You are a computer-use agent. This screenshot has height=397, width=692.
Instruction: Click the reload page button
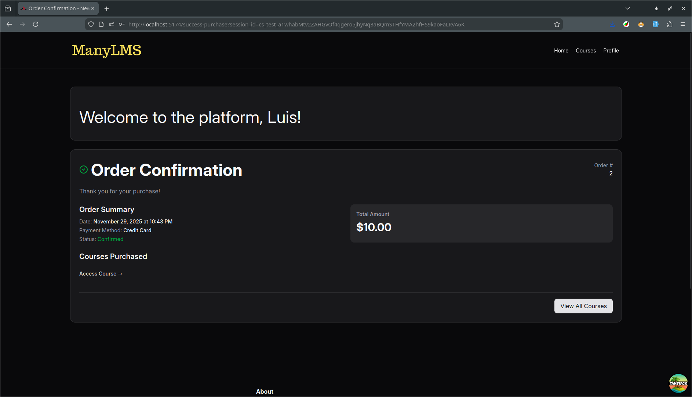36,24
